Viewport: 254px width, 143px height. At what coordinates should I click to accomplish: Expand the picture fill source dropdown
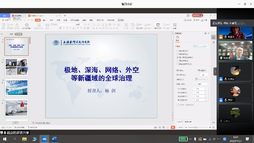click(x=203, y=70)
